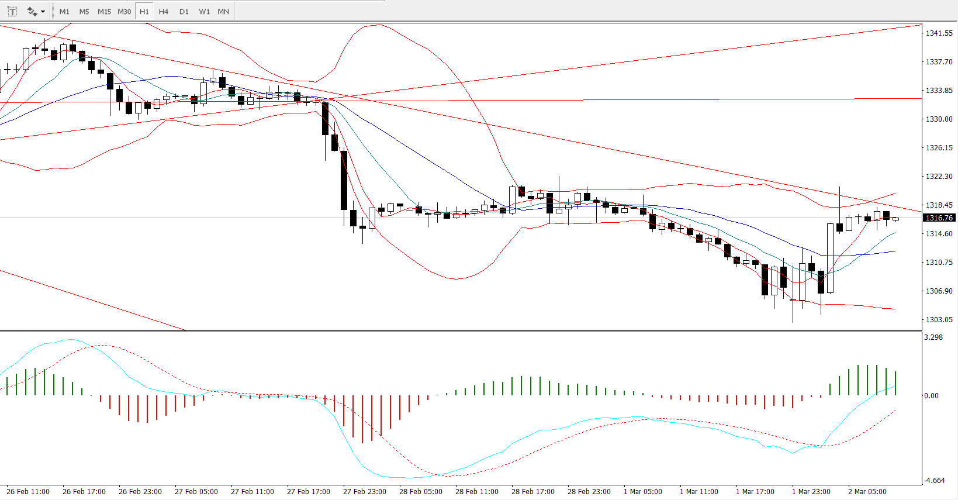Click the 2 Mar 05:00 time label

[867, 491]
